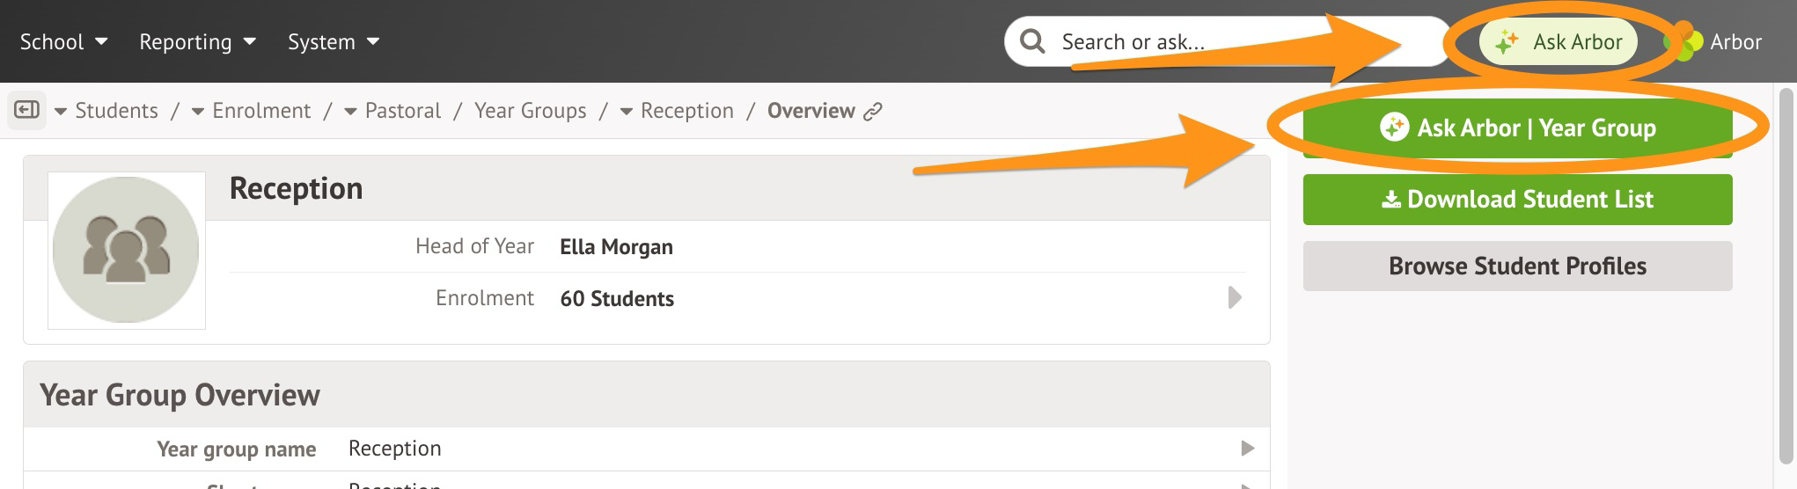1797x489 pixels.
Task: Open the Reception breadcrumb dropdown arrow
Action: tap(627, 111)
